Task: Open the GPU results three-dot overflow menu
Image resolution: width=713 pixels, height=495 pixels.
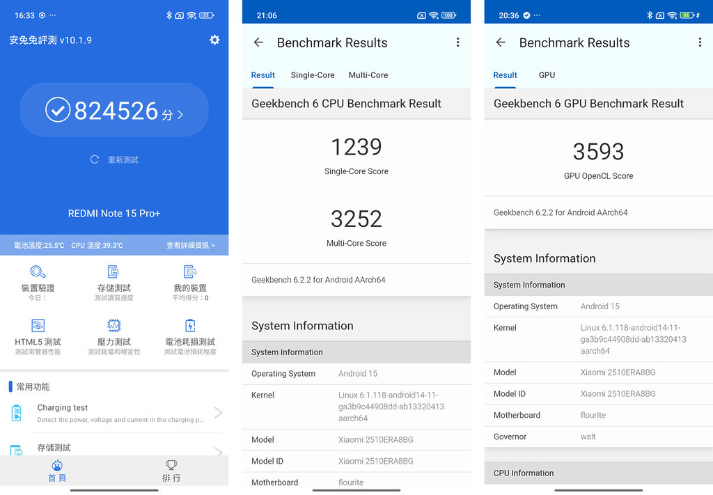Action: click(700, 42)
